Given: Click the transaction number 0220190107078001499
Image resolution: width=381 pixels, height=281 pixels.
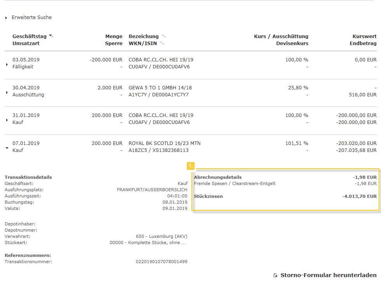Looking at the screenshot, I should click(x=161, y=262).
